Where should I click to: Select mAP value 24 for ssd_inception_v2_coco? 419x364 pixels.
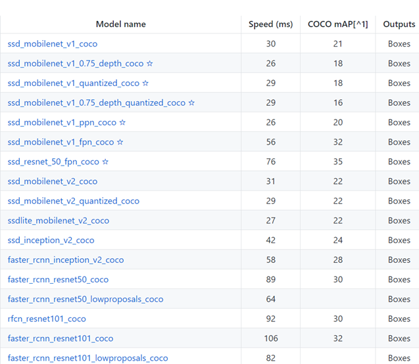point(338,240)
